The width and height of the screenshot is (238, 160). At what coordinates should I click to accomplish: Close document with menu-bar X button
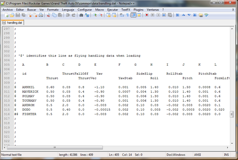[233, 10]
